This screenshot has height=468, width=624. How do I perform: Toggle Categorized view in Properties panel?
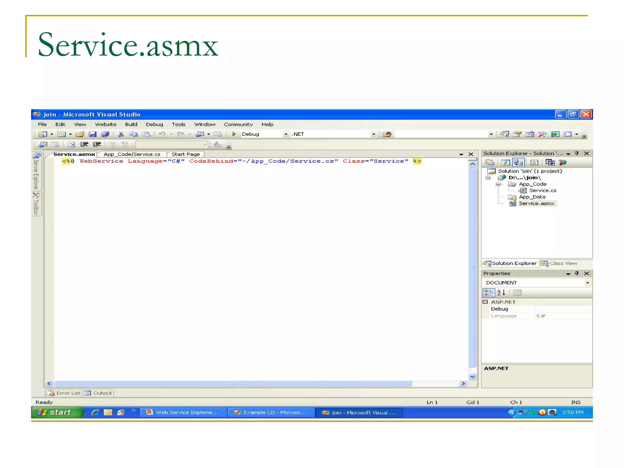(489, 293)
